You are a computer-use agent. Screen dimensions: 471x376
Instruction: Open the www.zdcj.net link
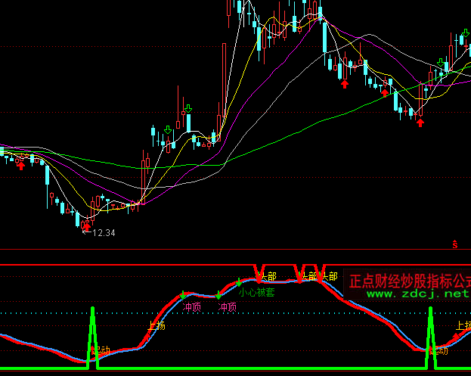tap(408, 294)
